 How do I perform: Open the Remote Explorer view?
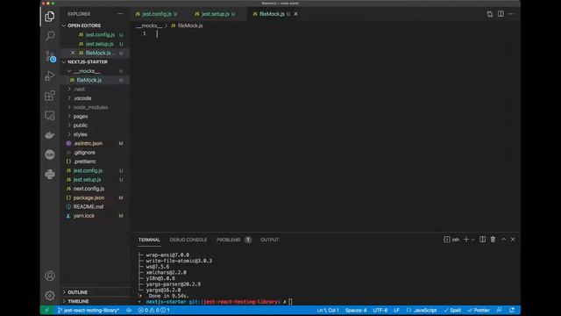tap(50, 115)
